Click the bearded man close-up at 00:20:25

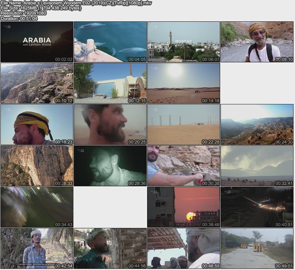tap(110, 124)
